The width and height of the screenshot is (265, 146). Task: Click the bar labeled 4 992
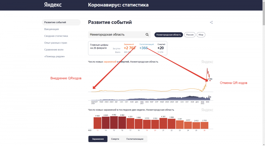click(x=114, y=122)
